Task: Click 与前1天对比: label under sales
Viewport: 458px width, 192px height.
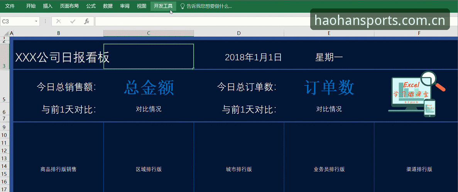Action: pos(69,110)
